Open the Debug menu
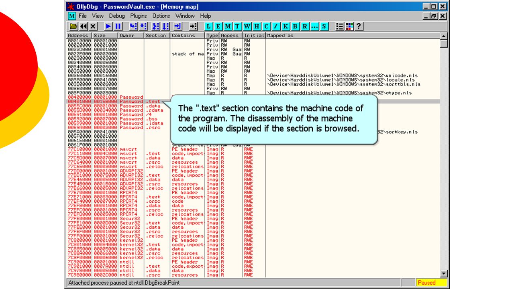Image resolution: width=514 pixels, height=289 pixels. [117, 16]
